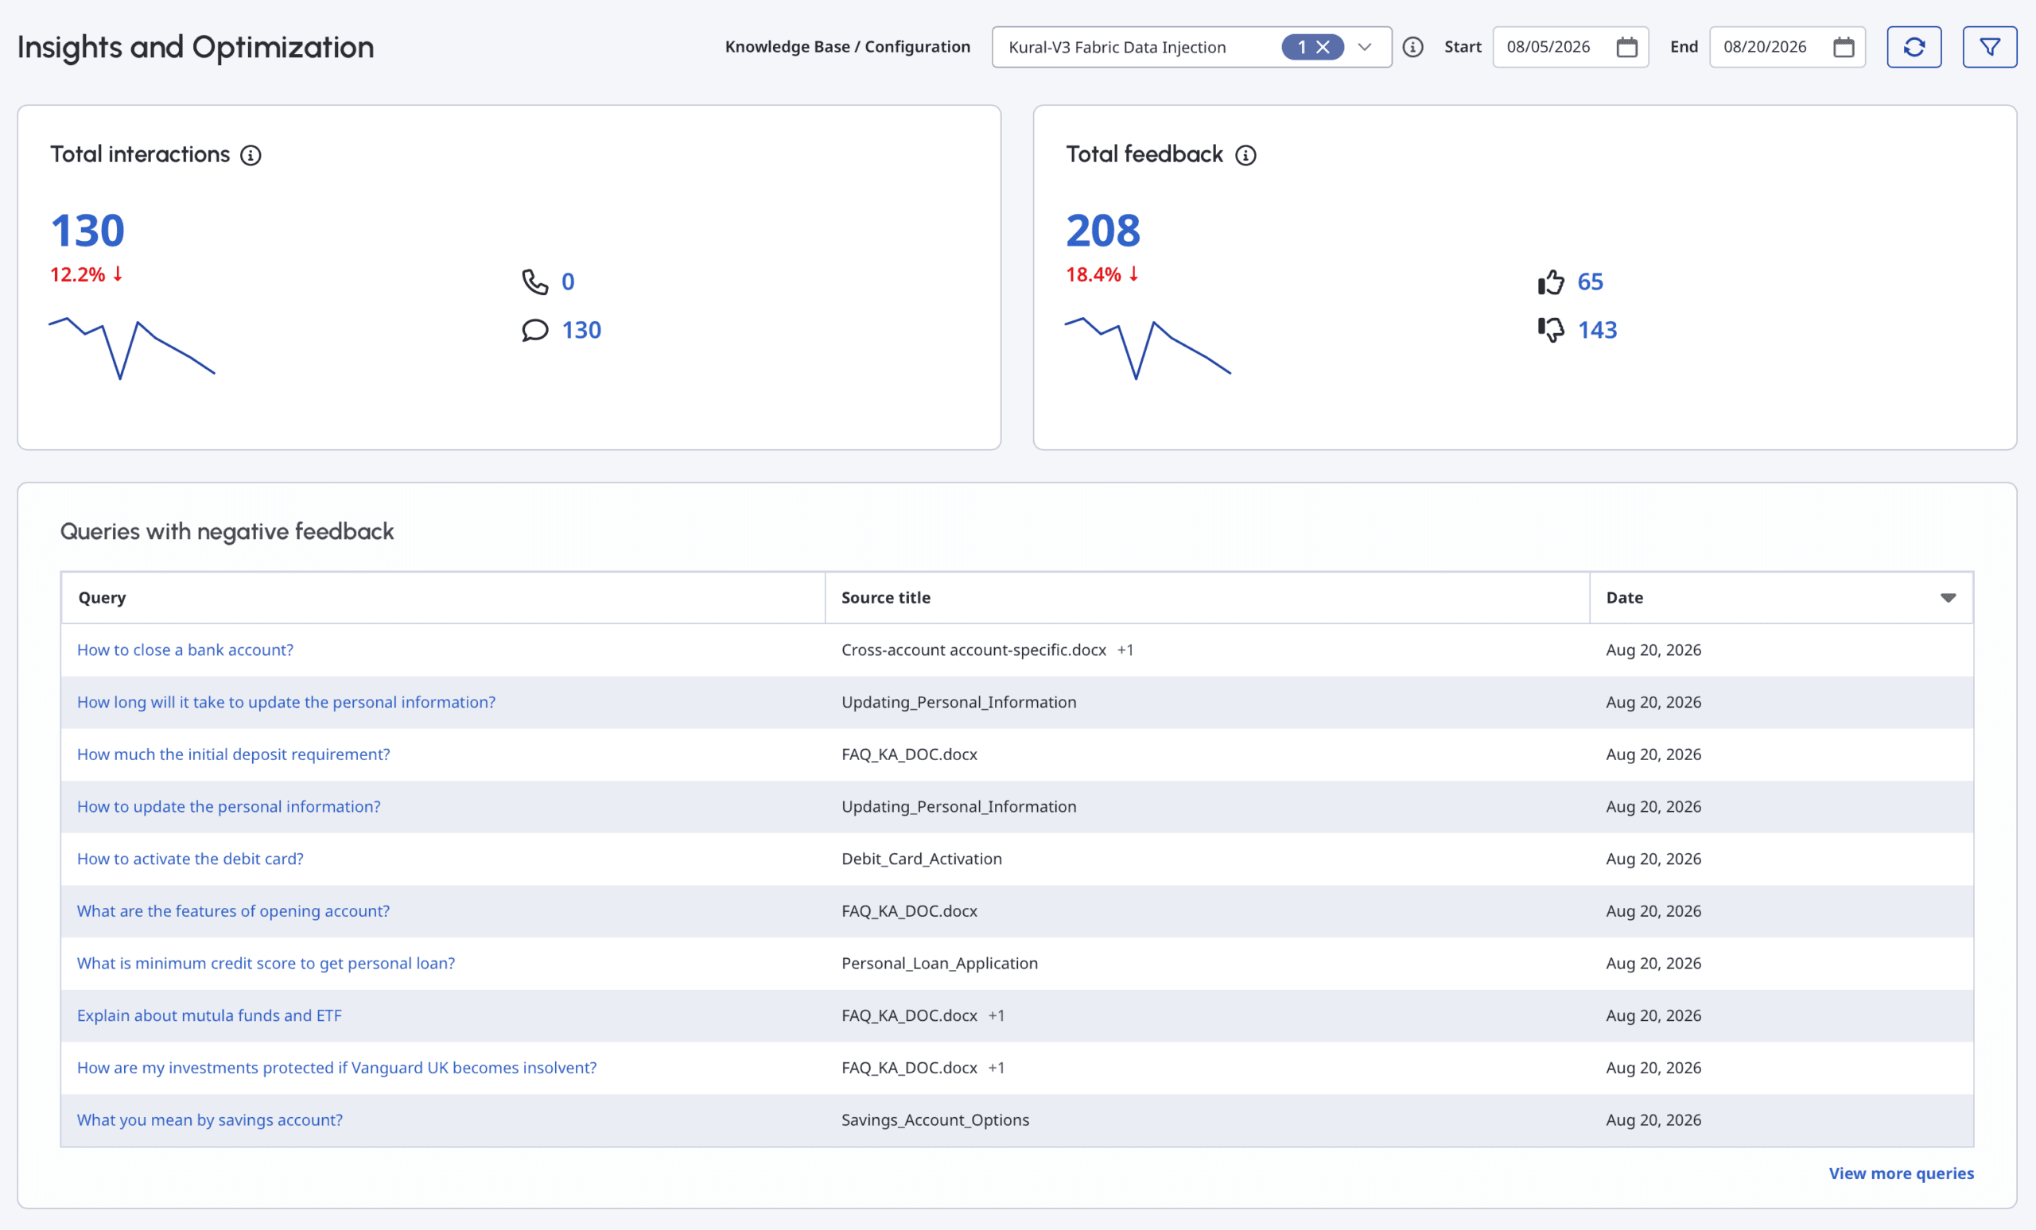The height and width of the screenshot is (1230, 2036).
Task: Open 'What you mean by savings account?' query
Action: tap(210, 1120)
